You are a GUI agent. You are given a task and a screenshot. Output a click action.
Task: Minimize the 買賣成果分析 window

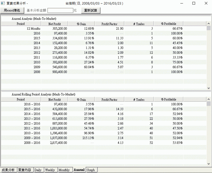tap(182, 3)
